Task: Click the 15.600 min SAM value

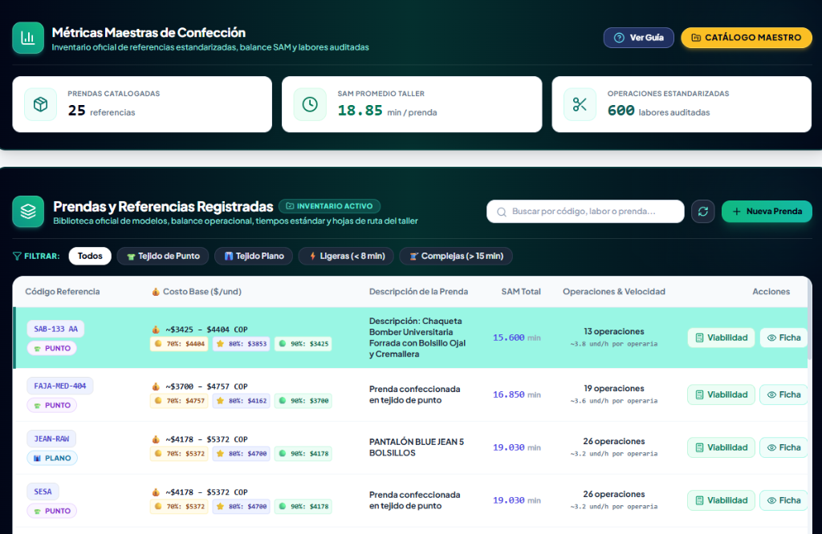Action: pyautogui.click(x=516, y=338)
